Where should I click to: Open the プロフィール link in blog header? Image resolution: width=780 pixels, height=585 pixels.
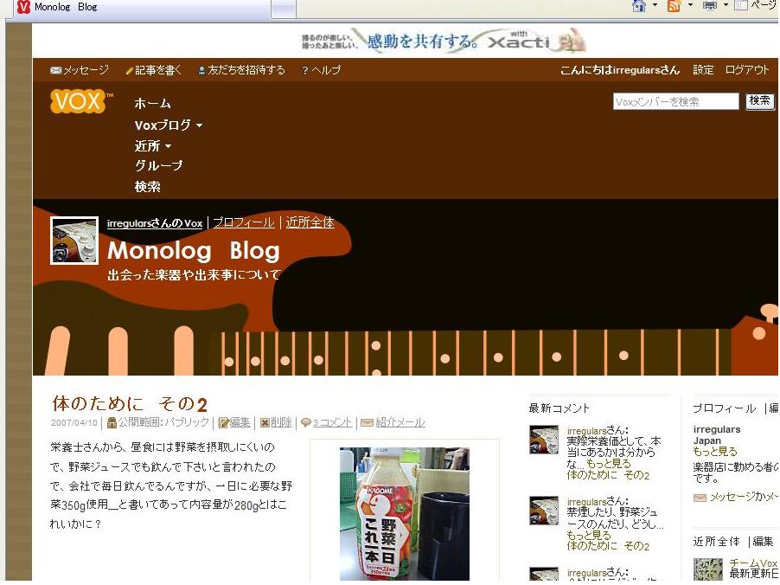click(x=244, y=222)
